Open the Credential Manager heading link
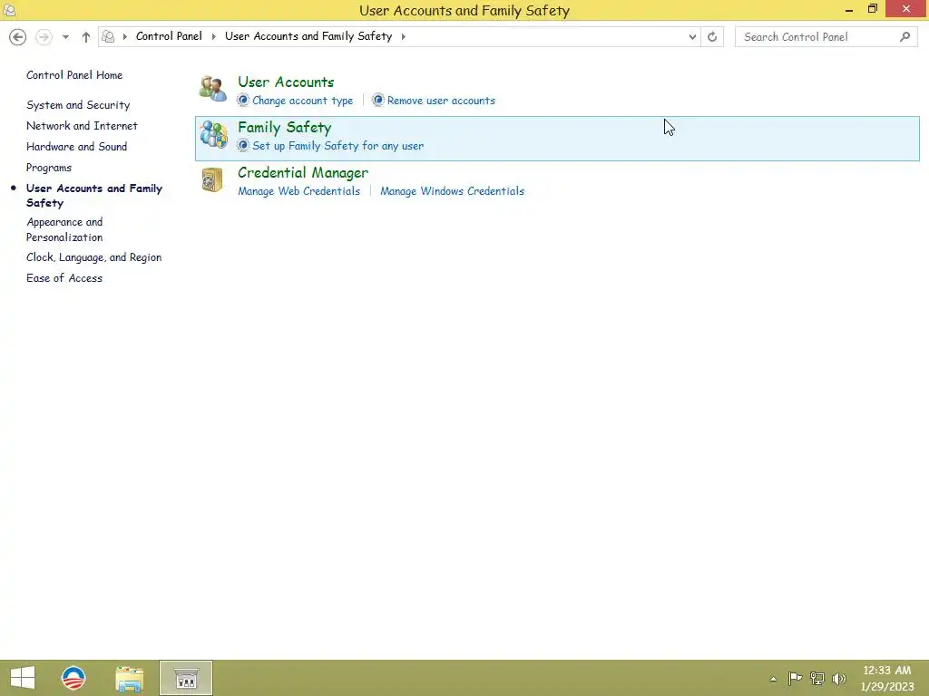This screenshot has height=696, width=929. coord(303,173)
